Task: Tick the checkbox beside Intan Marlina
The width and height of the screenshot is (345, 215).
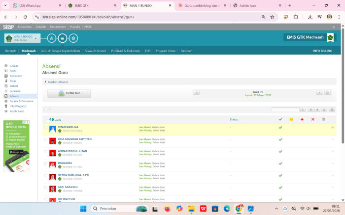Action: tap(46, 128)
